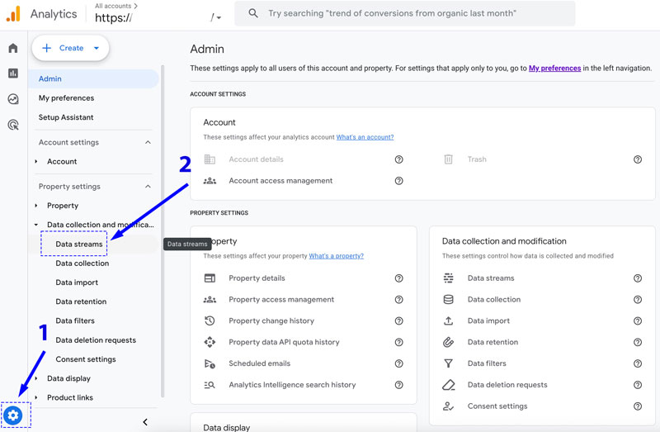Select Data streams in the sidebar
Viewport: 660px width, 432px height.
(x=78, y=244)
